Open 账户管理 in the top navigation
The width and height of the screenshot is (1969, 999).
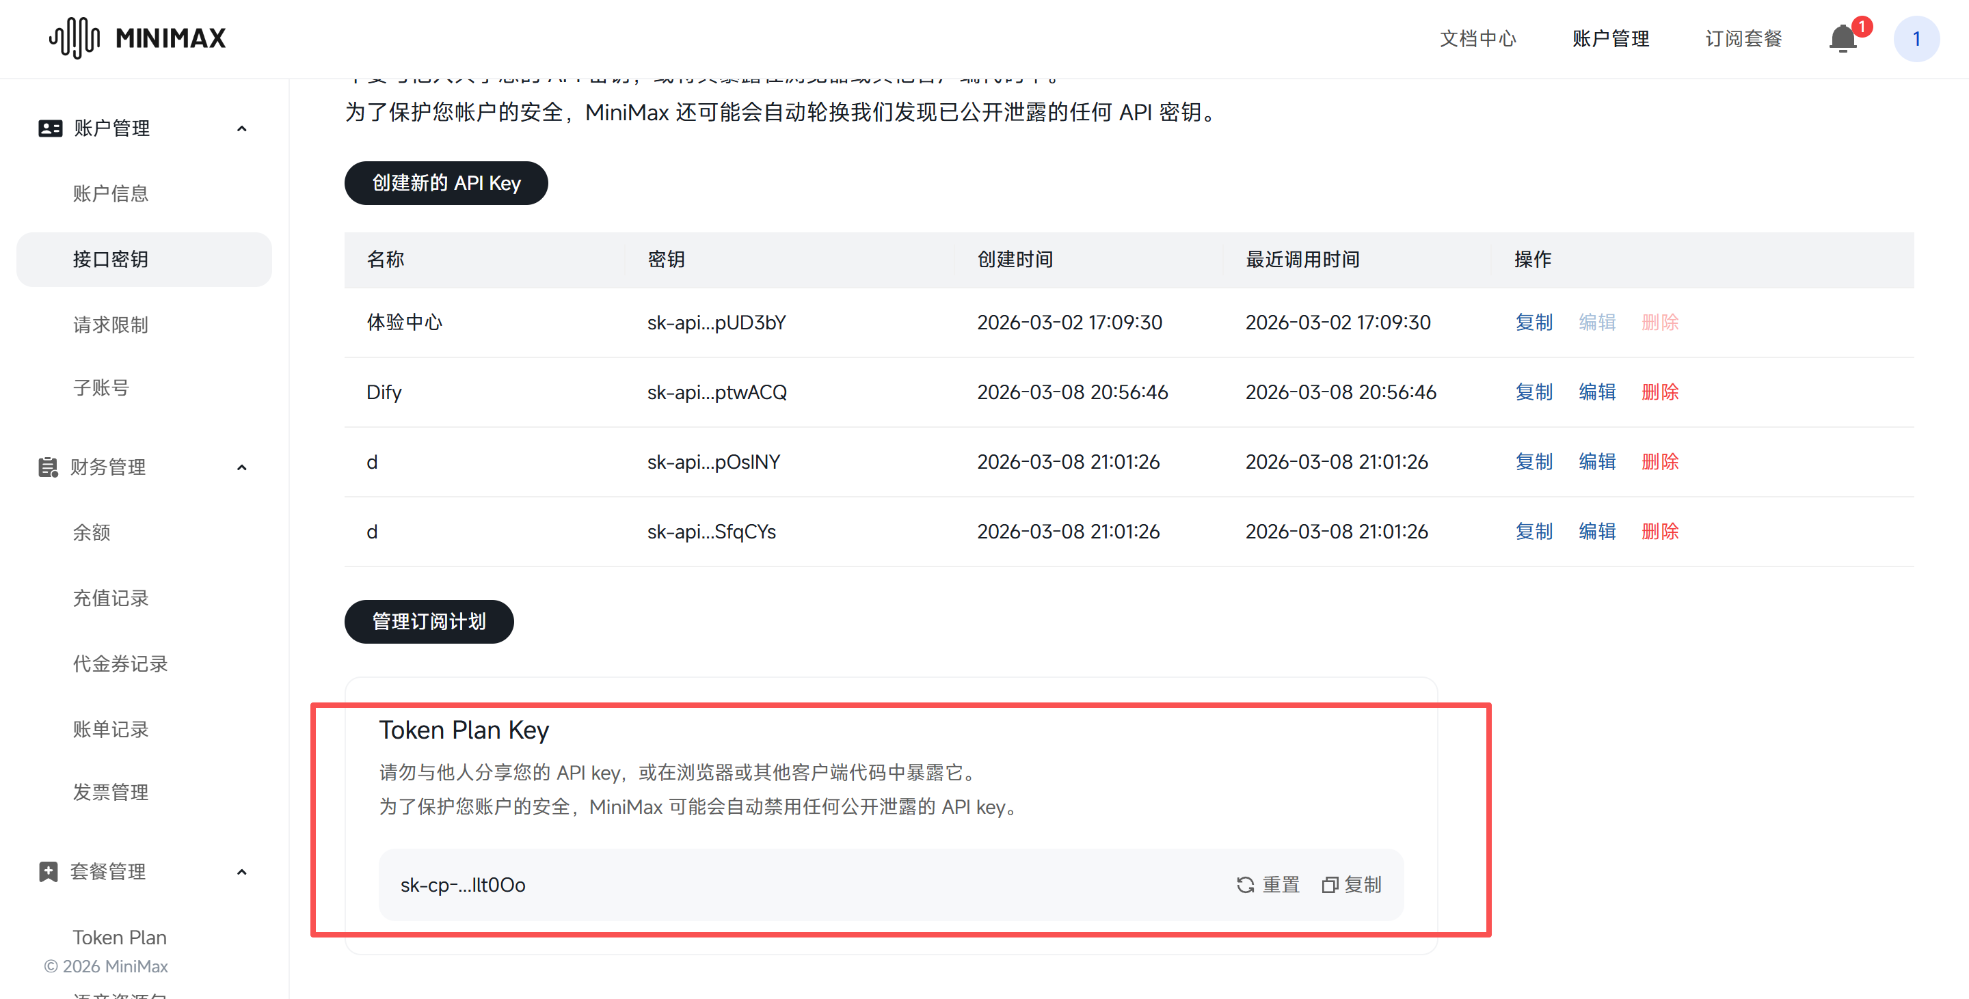[x=1611, y=38]
